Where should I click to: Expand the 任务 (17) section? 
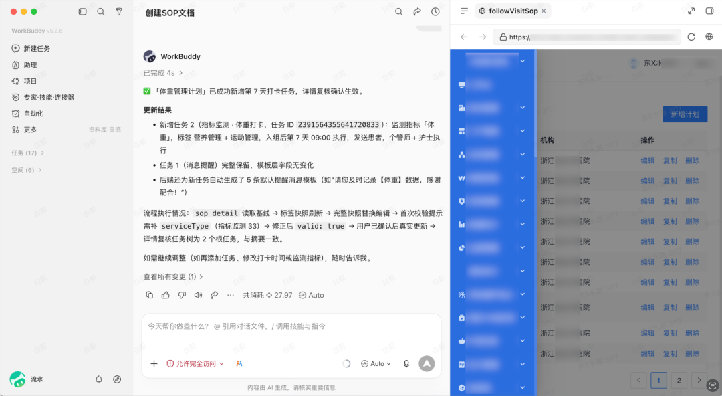click(x=27, y=153)
